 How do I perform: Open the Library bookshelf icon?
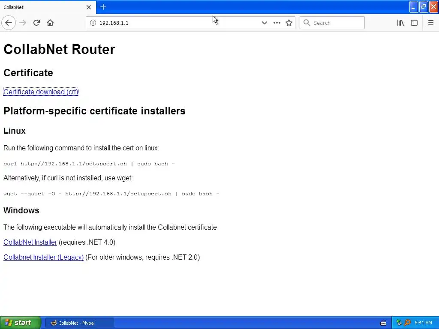[x=400, y=23]
